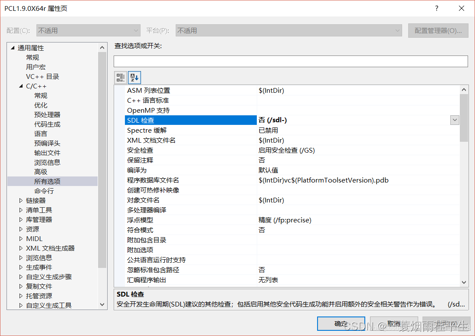Viewport: 475px width, 336px height.
Task: Select the 浮点模型 property row
Action: [x=292, y=220]
